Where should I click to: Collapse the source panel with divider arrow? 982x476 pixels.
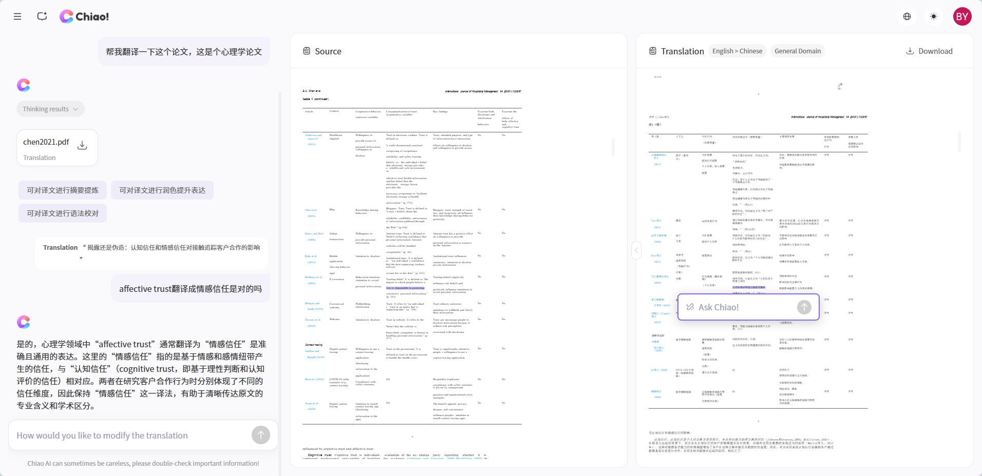pos(636,250)
